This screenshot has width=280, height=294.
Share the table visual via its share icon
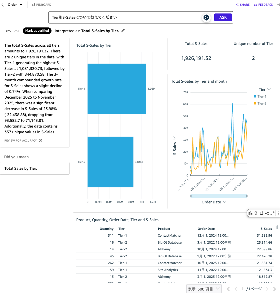tap(267, 213)
